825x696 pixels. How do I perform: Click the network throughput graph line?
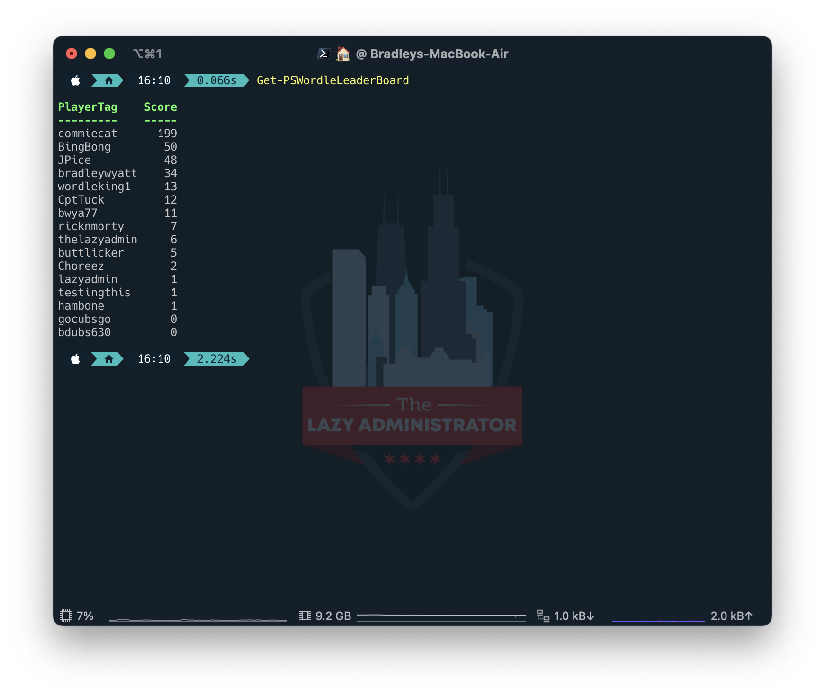tap(658, 620)
